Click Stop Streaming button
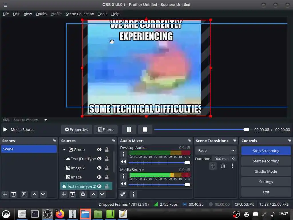293x220 pixels. pyautogui.click(x=266, y=151)
